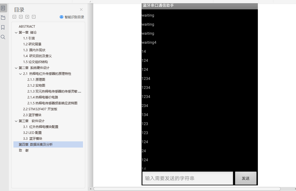This screenshot has width=296, height=191.
Task: Collapse the 第一章 绪论 chapter
Action: [x=16, y=32]
